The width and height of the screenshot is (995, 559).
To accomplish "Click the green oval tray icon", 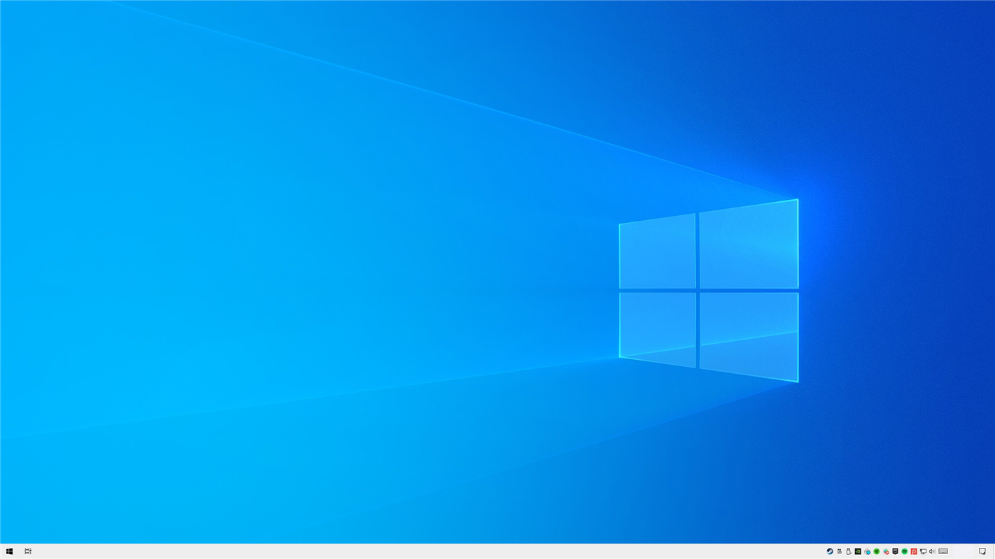I will coord(905,551).
